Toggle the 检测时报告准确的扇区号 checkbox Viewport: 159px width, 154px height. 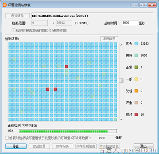coord(14,30)
